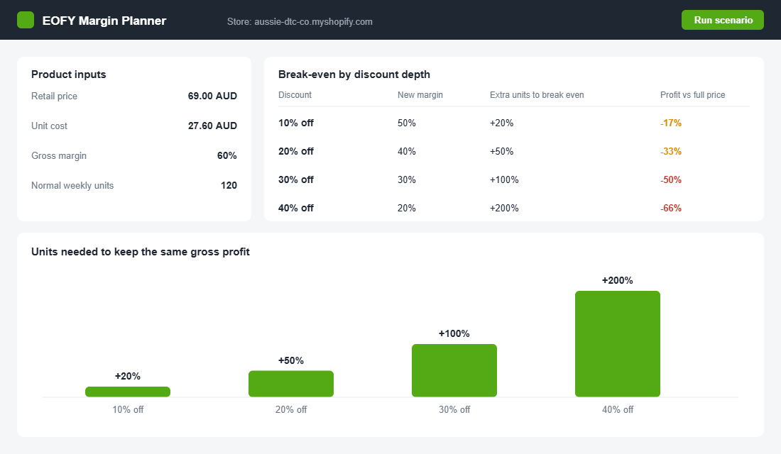Click the green bar for 20% off

pos(291,384)
